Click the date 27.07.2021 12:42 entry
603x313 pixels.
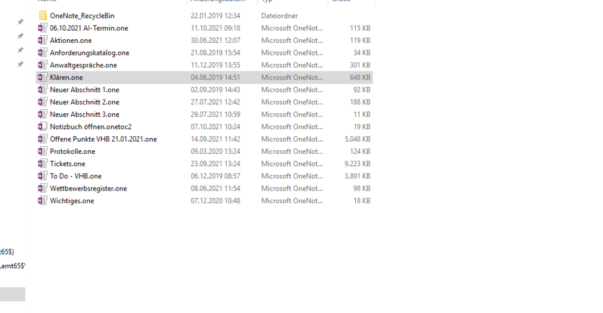pos(215,102)
